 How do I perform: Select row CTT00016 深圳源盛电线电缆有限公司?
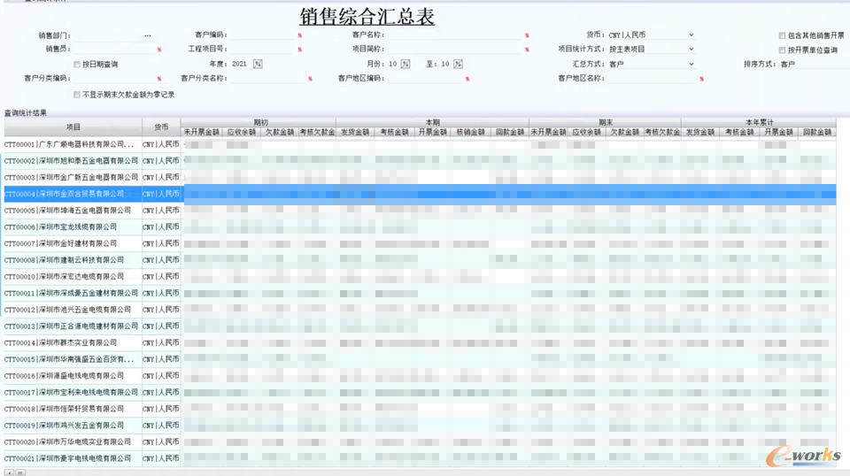tap(420, 376)
